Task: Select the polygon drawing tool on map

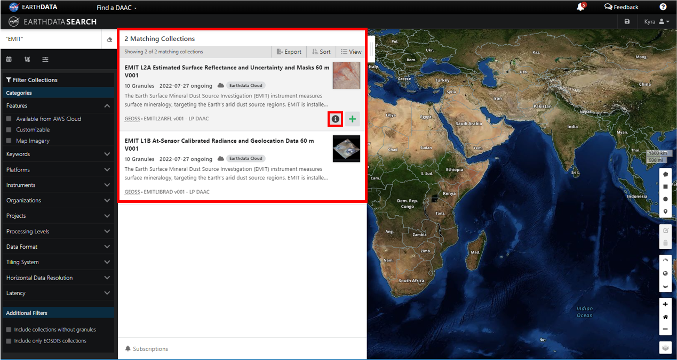Action: click(665, 174)
